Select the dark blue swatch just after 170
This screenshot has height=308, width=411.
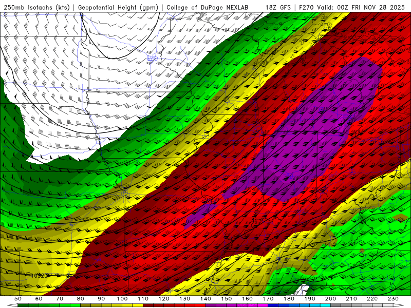[273, 305]
